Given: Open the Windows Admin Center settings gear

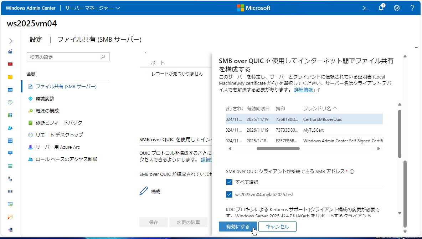Looking at the screenshot, I should coord(397,7).
